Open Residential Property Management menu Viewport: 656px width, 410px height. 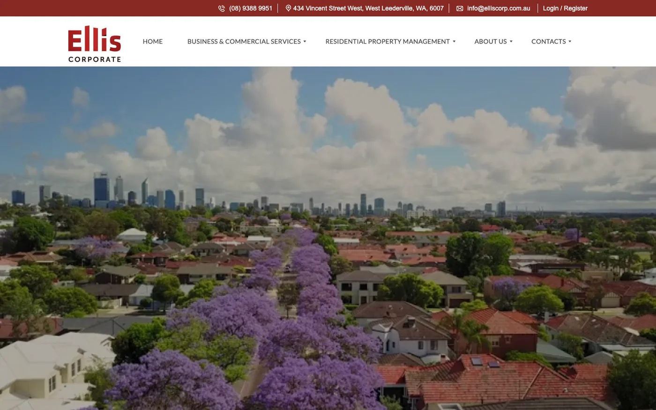coord(388,41)
